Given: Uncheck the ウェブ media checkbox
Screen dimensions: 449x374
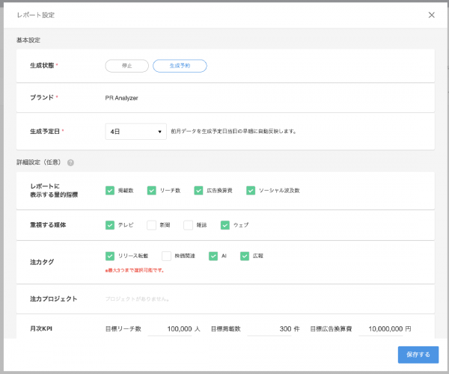Looking at the screenshot, I should pos(225,224).
